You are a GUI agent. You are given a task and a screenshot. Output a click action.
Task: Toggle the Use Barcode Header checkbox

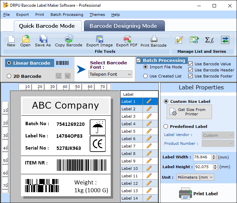(x=191, y=70)
